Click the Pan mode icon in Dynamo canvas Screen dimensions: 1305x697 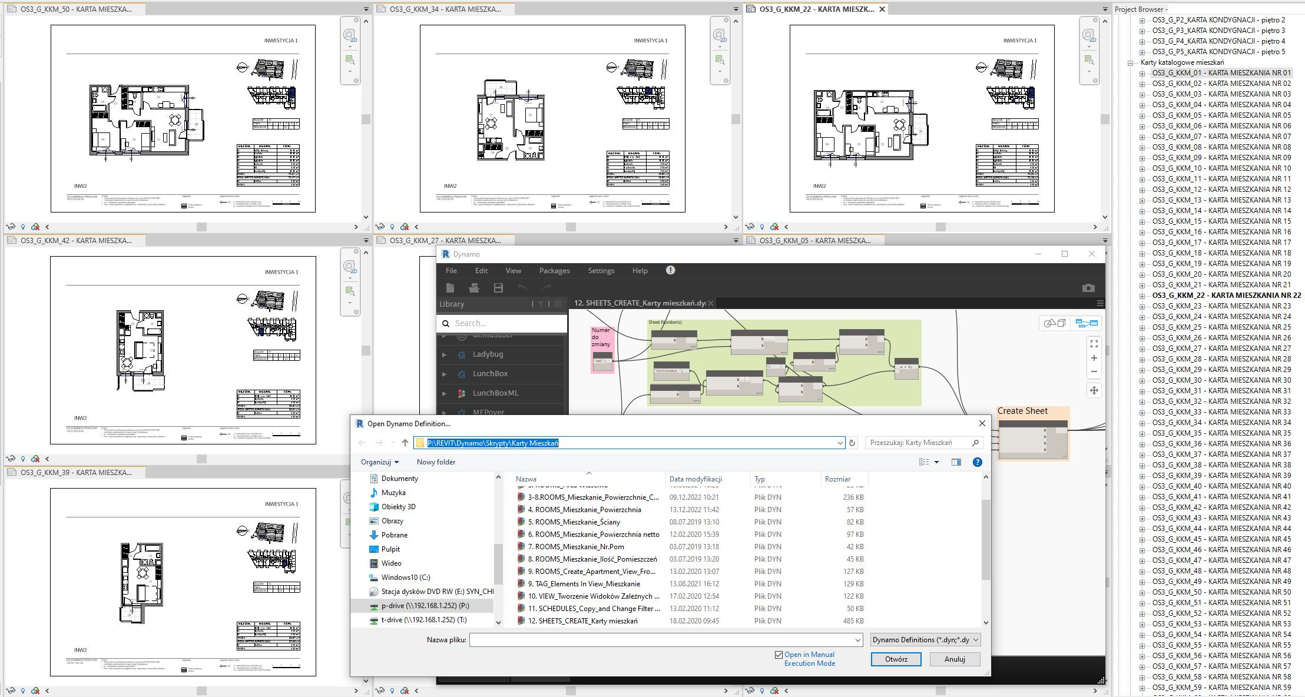pos(1094,390)
